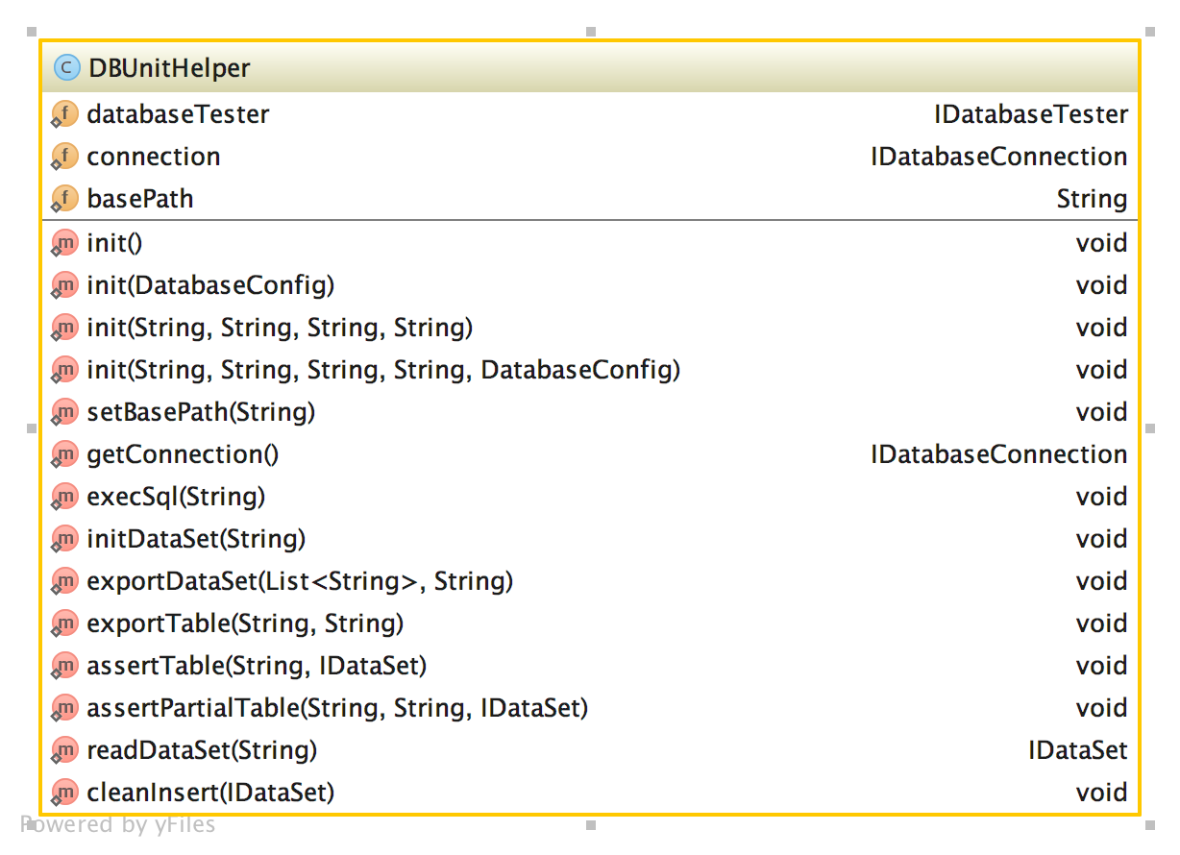Select the execSql(String) method
The height and width of the screenshot is (855, 1180).
176,497
